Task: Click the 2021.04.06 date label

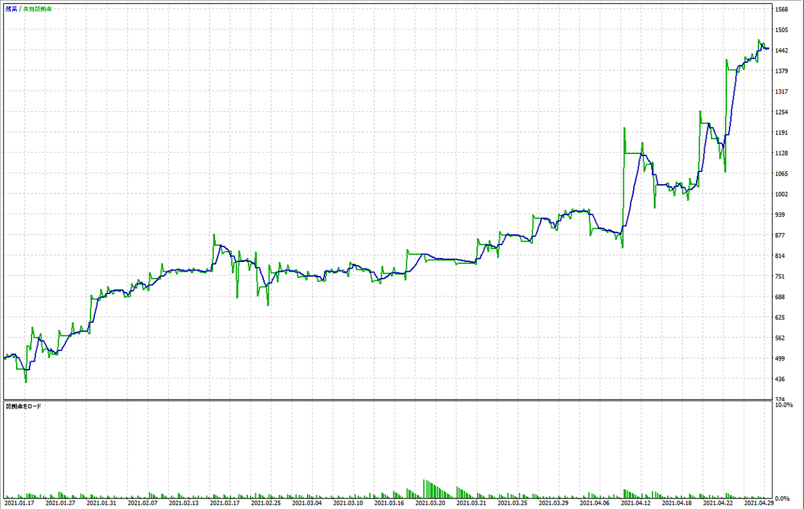Action: 594,502
